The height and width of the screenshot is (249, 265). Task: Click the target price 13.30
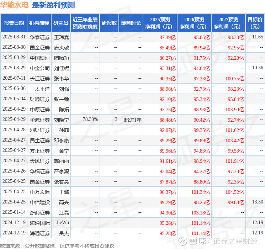pyautogui.click(x=258, y=202)
